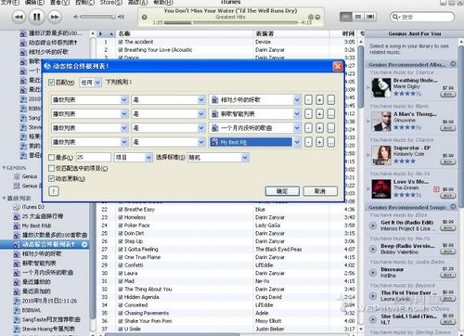Uncheck the Poker Face song checkbox

click(121, 226)
